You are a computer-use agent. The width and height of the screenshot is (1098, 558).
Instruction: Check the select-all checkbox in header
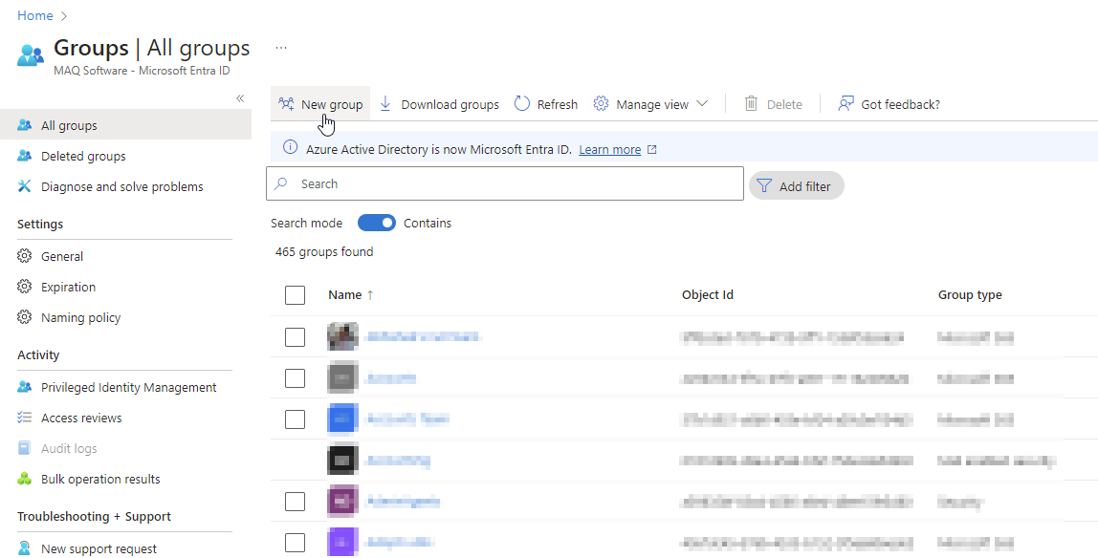(295, 295)
